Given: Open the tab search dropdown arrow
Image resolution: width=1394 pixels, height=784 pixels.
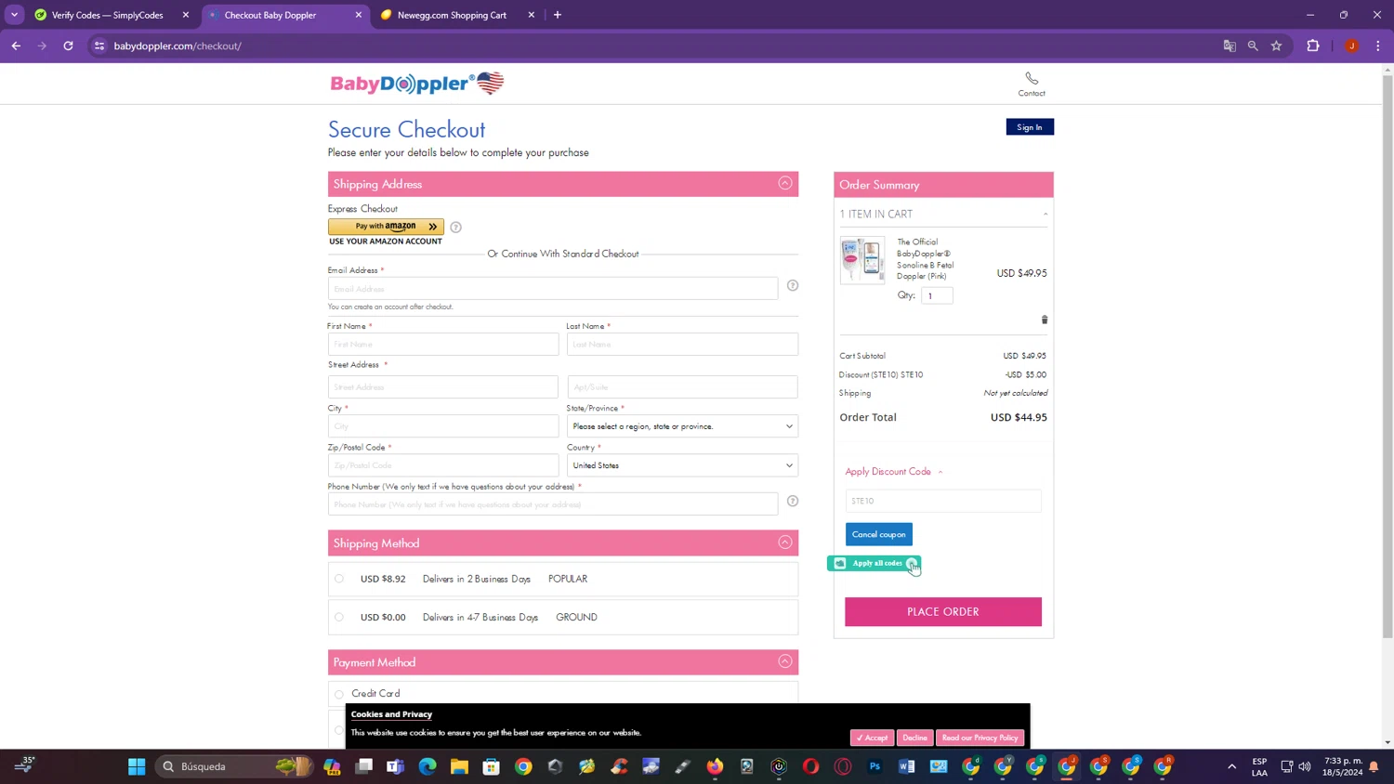Looking at the screenshot, I should pos(14,15).
